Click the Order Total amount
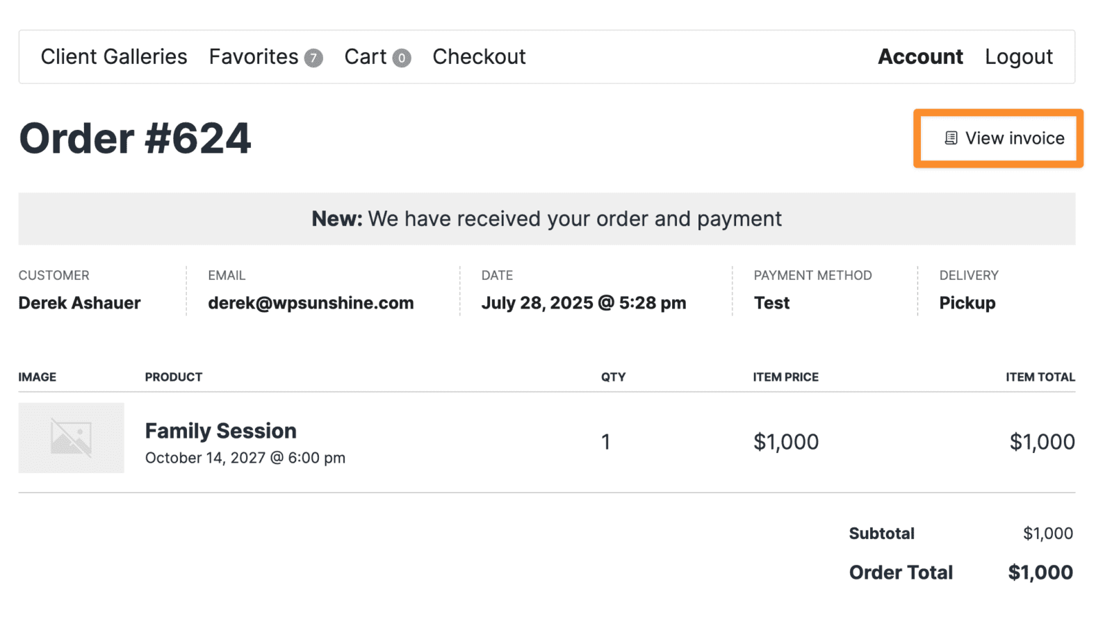The height and width of the screenshot is (642, 1112). [1040, 573]
